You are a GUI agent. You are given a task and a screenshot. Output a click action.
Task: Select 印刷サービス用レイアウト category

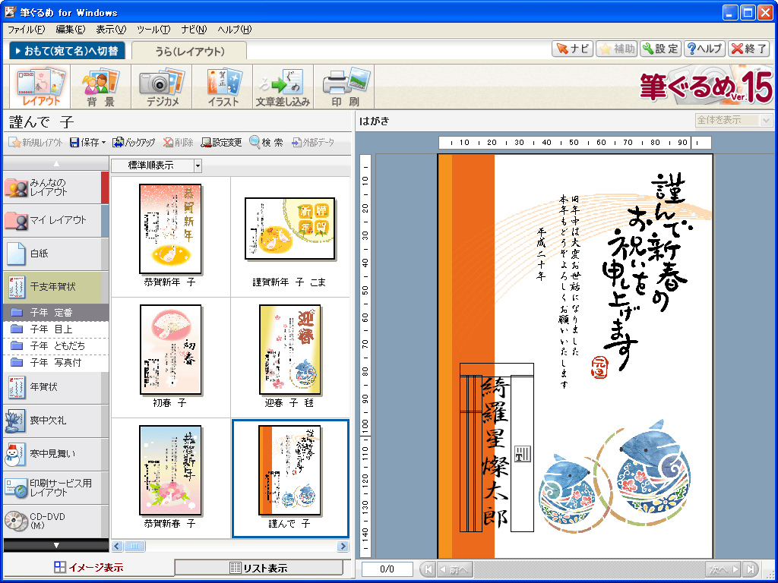pyautogui.click(x=55, y=488)
